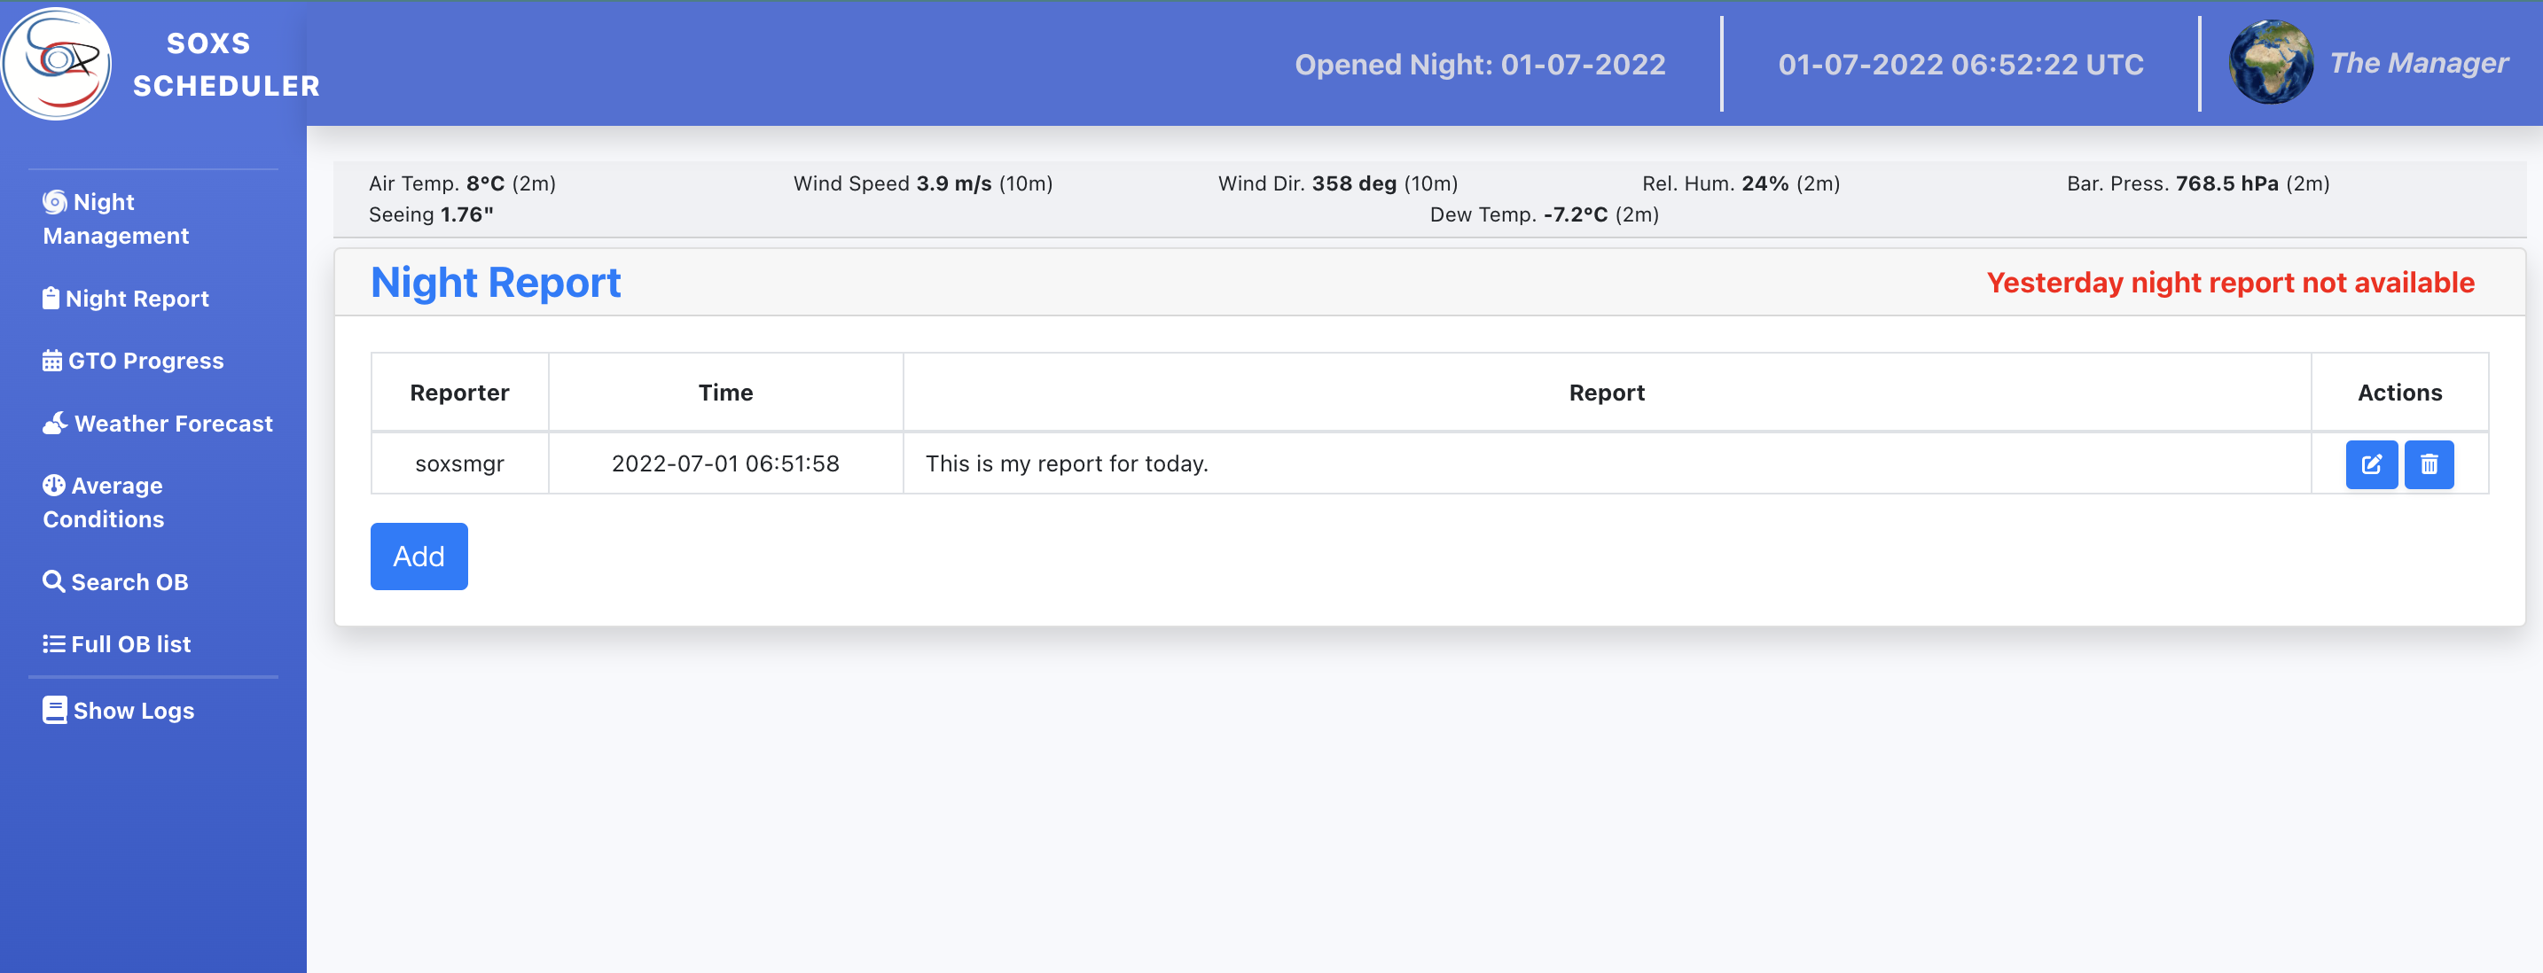Click the SOXS Scheduler logo
Screen dimensions: 2543x973
[56, 63]
